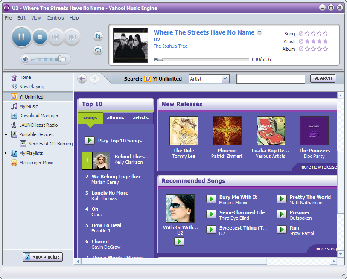
Task: Navigate forward with the forward arrow
Action: pyautogui.click(x=94, y=78)
